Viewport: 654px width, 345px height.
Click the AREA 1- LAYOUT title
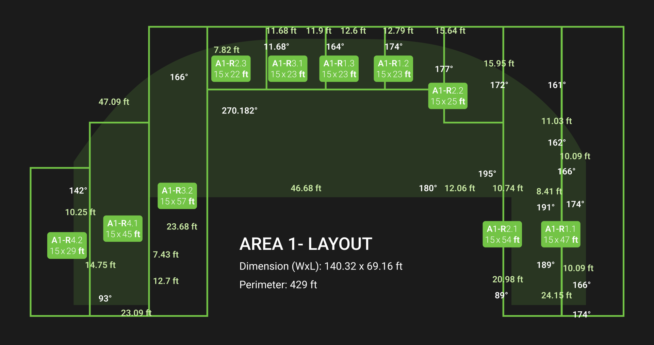(306, 244)
